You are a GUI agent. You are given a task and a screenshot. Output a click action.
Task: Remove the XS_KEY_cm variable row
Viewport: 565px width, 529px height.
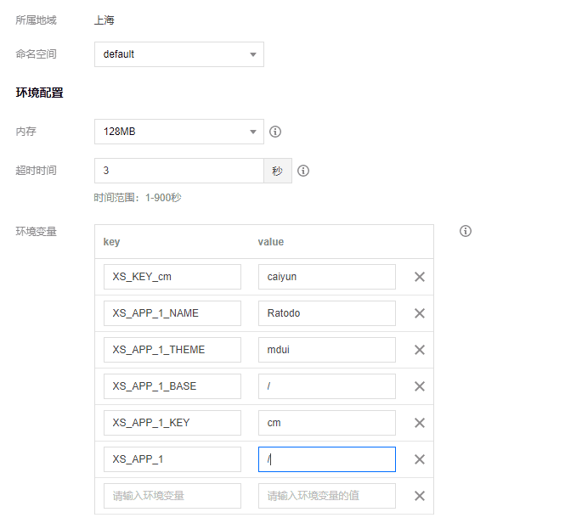pyautogui.click(x=419, y=277)
